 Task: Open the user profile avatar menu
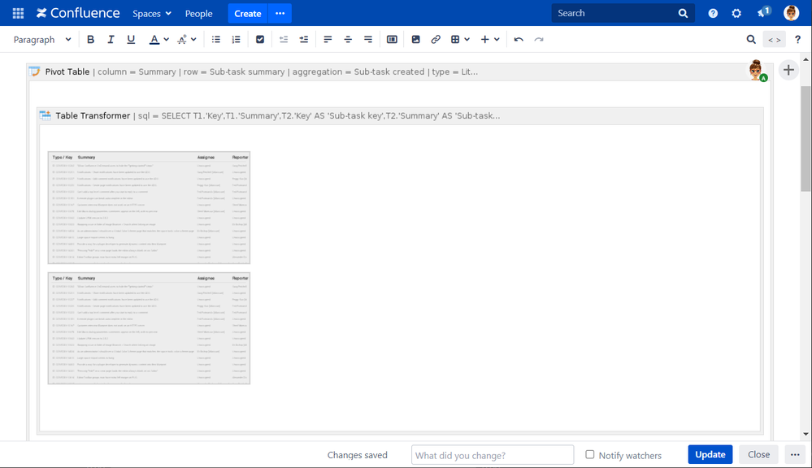point(792,13)
